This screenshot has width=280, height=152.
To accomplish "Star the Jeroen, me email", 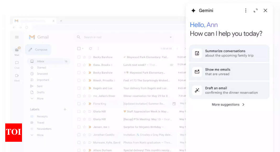I will point(84,127).
